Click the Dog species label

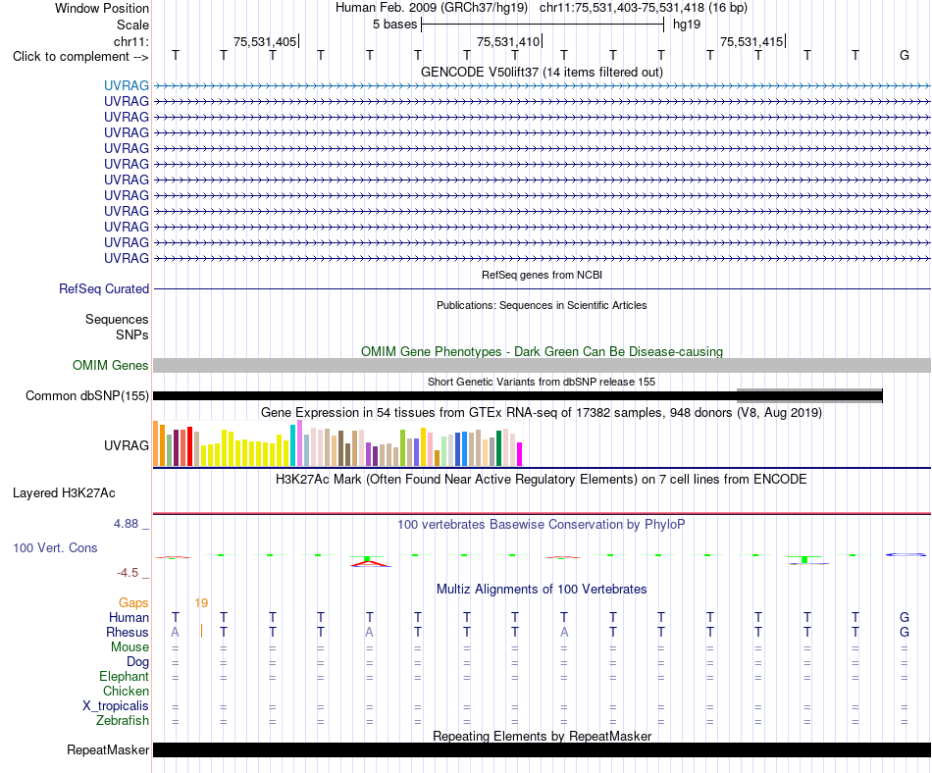(x=137, y=662)
